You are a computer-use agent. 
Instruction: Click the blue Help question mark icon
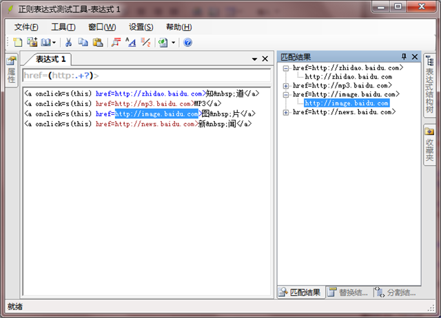click(187, 43)
